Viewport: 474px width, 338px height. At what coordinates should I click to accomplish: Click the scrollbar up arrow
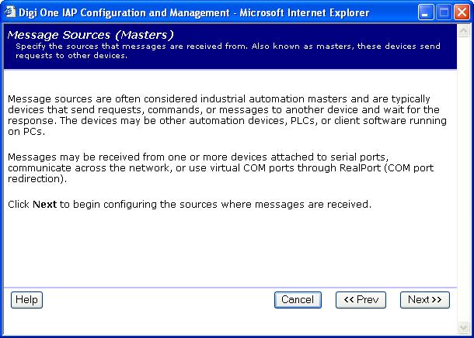click(464, 32)
